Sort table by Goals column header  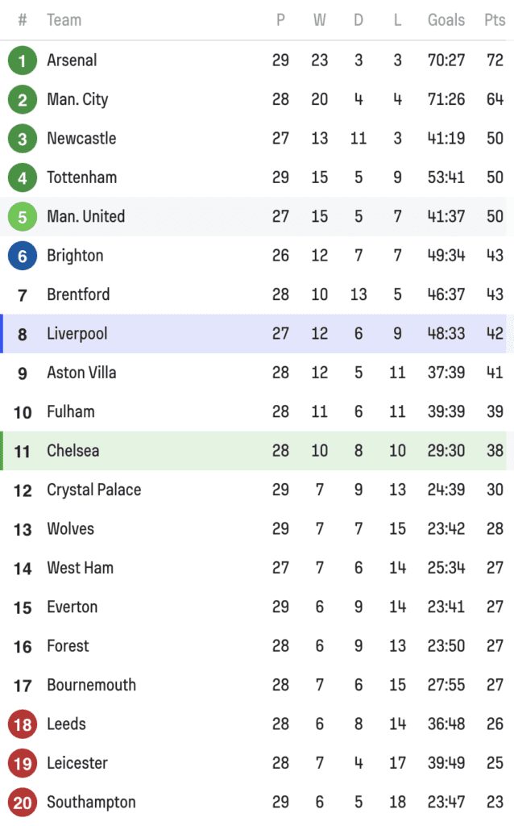(446, 20)
